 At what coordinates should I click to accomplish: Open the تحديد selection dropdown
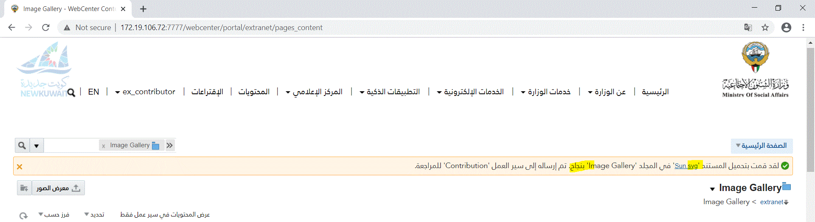coord(94,214)
